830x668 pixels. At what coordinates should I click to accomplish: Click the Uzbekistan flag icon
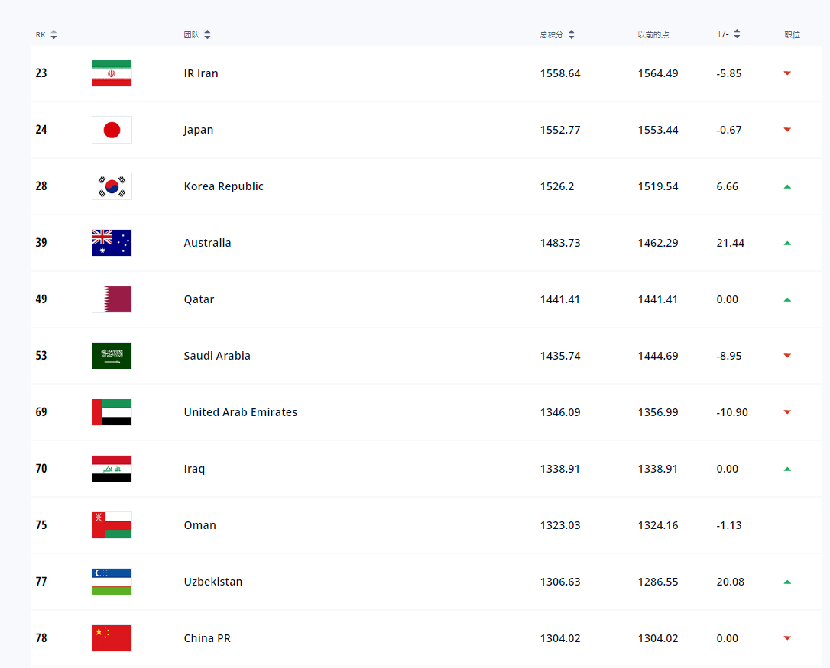pos(112,582)
